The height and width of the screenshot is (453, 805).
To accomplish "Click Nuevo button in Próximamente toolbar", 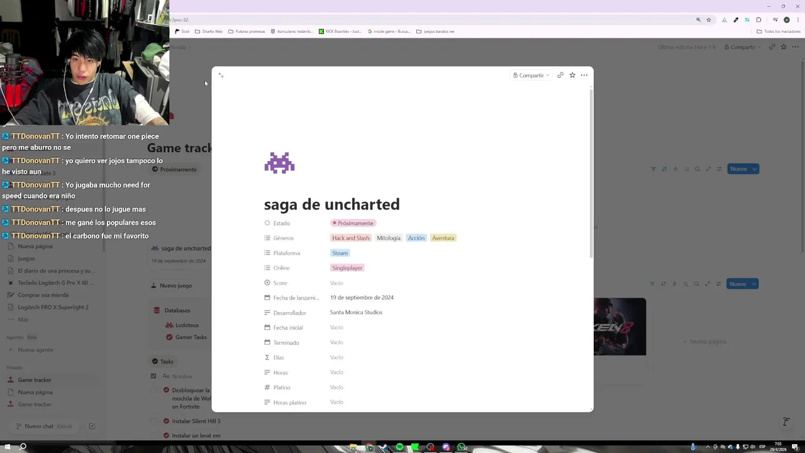I will [x=738, y=169].
